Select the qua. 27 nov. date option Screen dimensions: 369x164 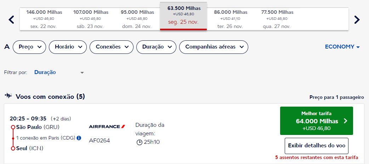[x=277, y=19]
